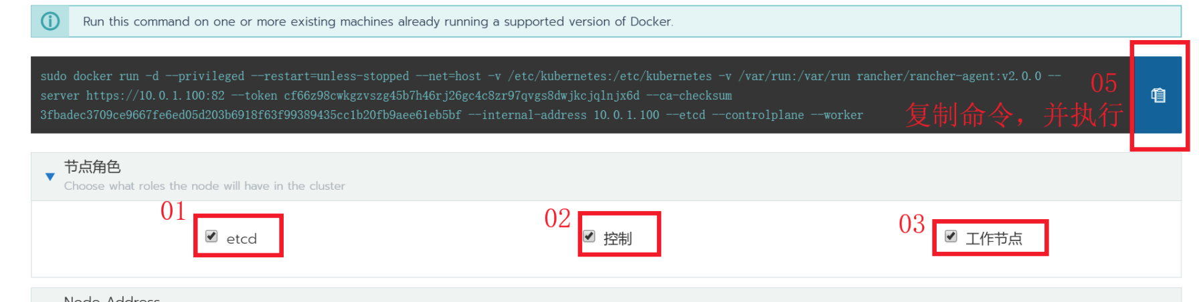
Task: Collapse the 节点角色 section triangle
Action: [x=50, y=177]
